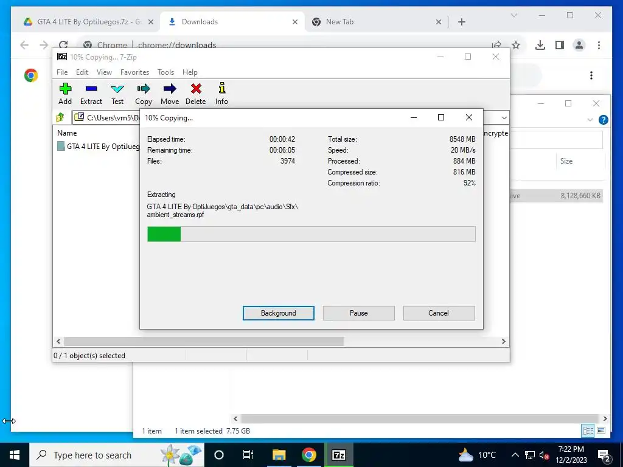Click the Chrome forward arrow

44,45
